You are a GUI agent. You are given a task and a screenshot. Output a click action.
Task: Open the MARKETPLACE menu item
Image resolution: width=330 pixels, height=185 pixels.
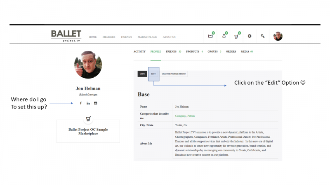tap(147, 37)
